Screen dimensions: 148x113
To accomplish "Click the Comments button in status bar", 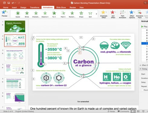I will click(x=123, y=111).
